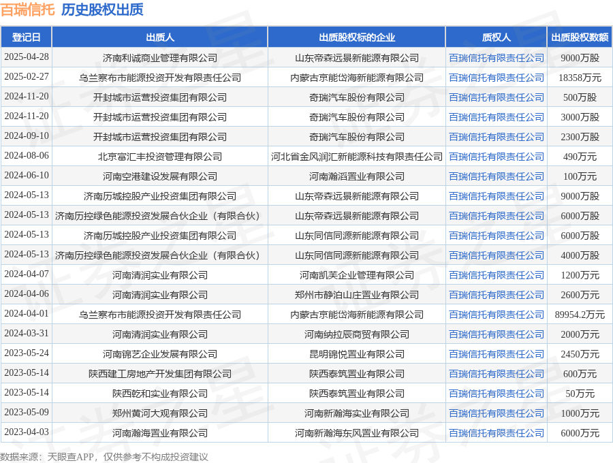Click the 出质股权数额 column header
The image size is (613, 463).
580,37
